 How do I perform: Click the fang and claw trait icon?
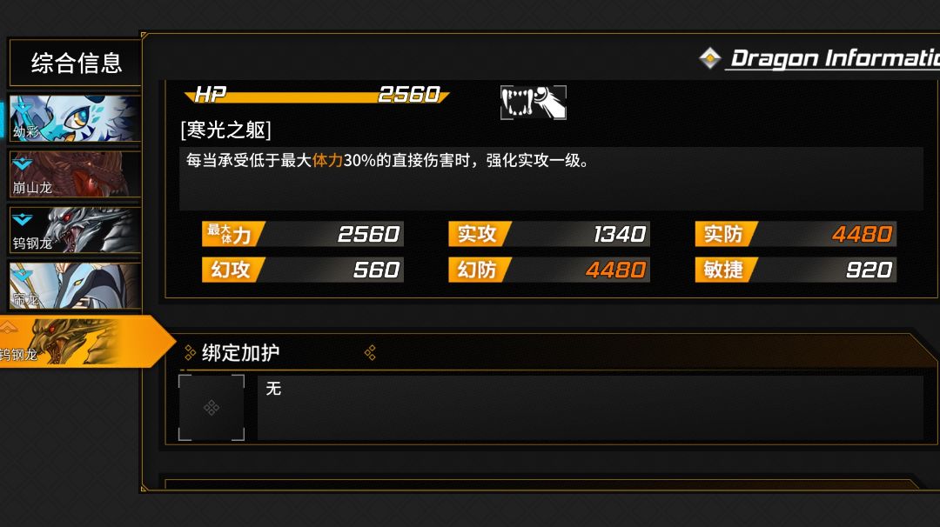click(x=533, y=103)
